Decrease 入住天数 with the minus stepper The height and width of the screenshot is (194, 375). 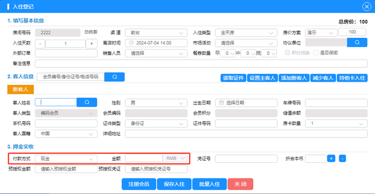[x=40, y=44]
